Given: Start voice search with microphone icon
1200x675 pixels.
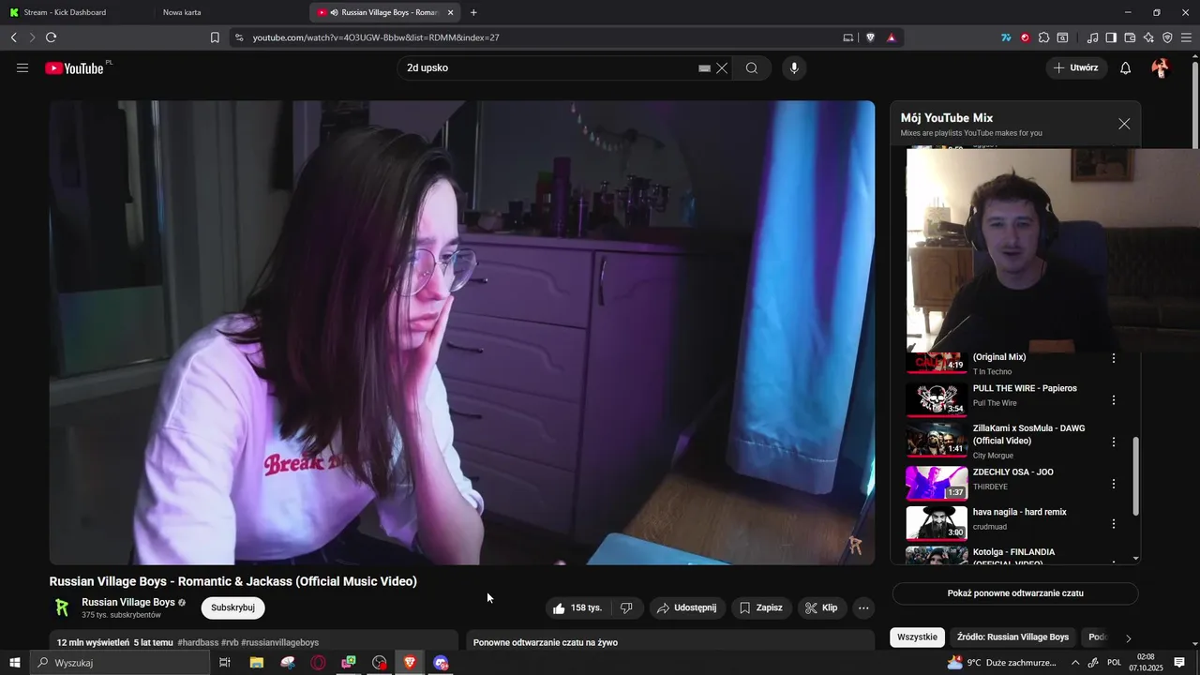Looking at the screenshot, I should (794, 68).
